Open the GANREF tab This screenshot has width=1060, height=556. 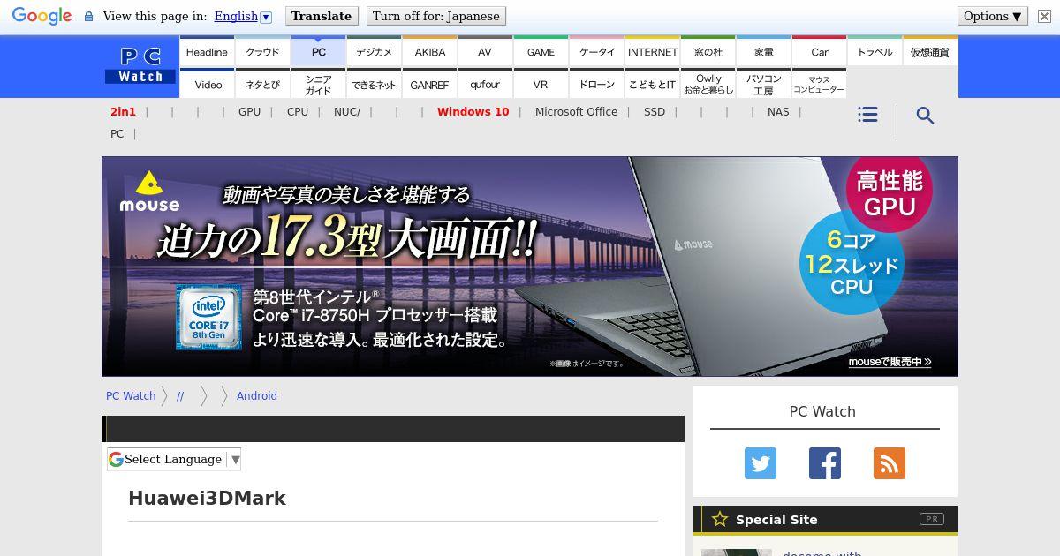coord(429,84)
